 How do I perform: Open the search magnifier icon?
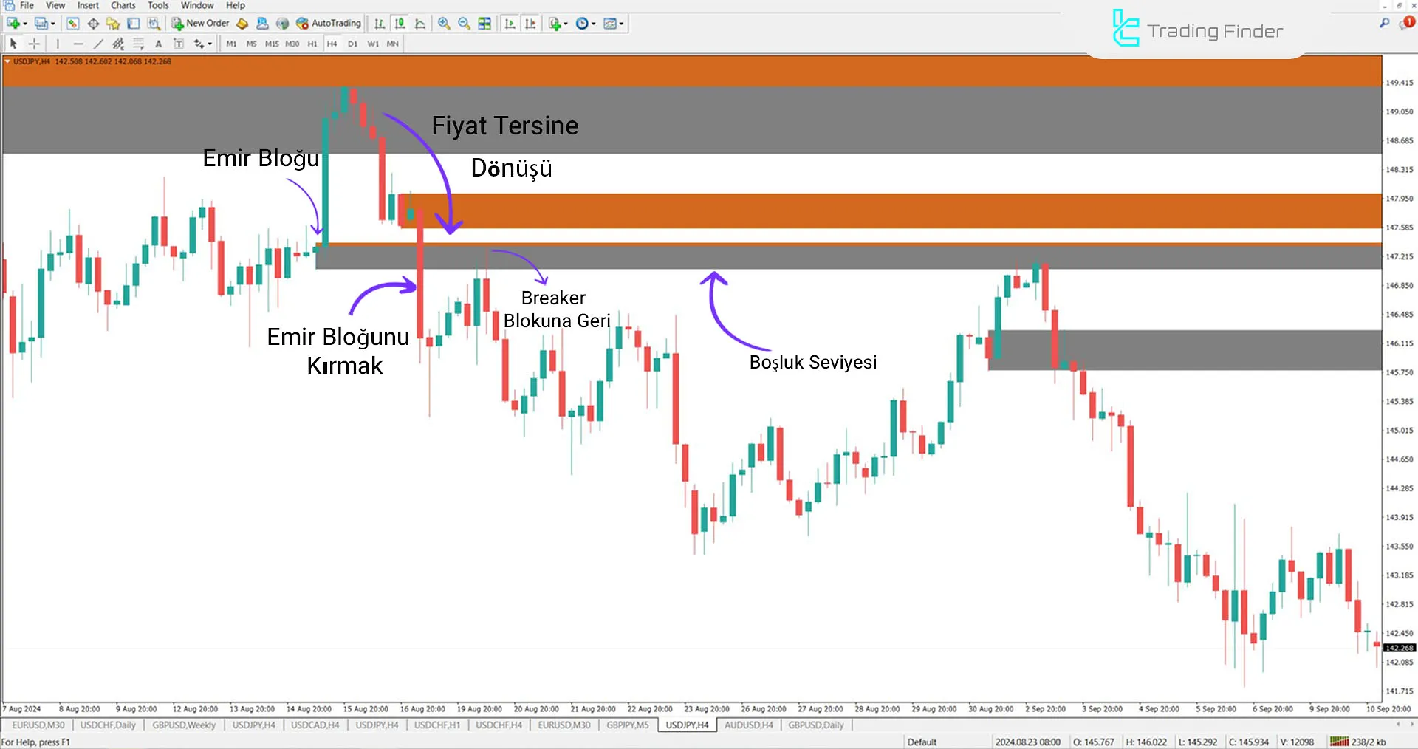[x=1384, y=23]
